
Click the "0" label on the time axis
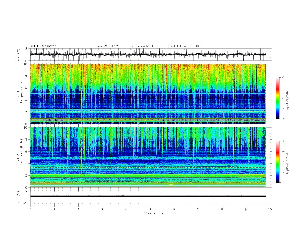tap(30, 209)
